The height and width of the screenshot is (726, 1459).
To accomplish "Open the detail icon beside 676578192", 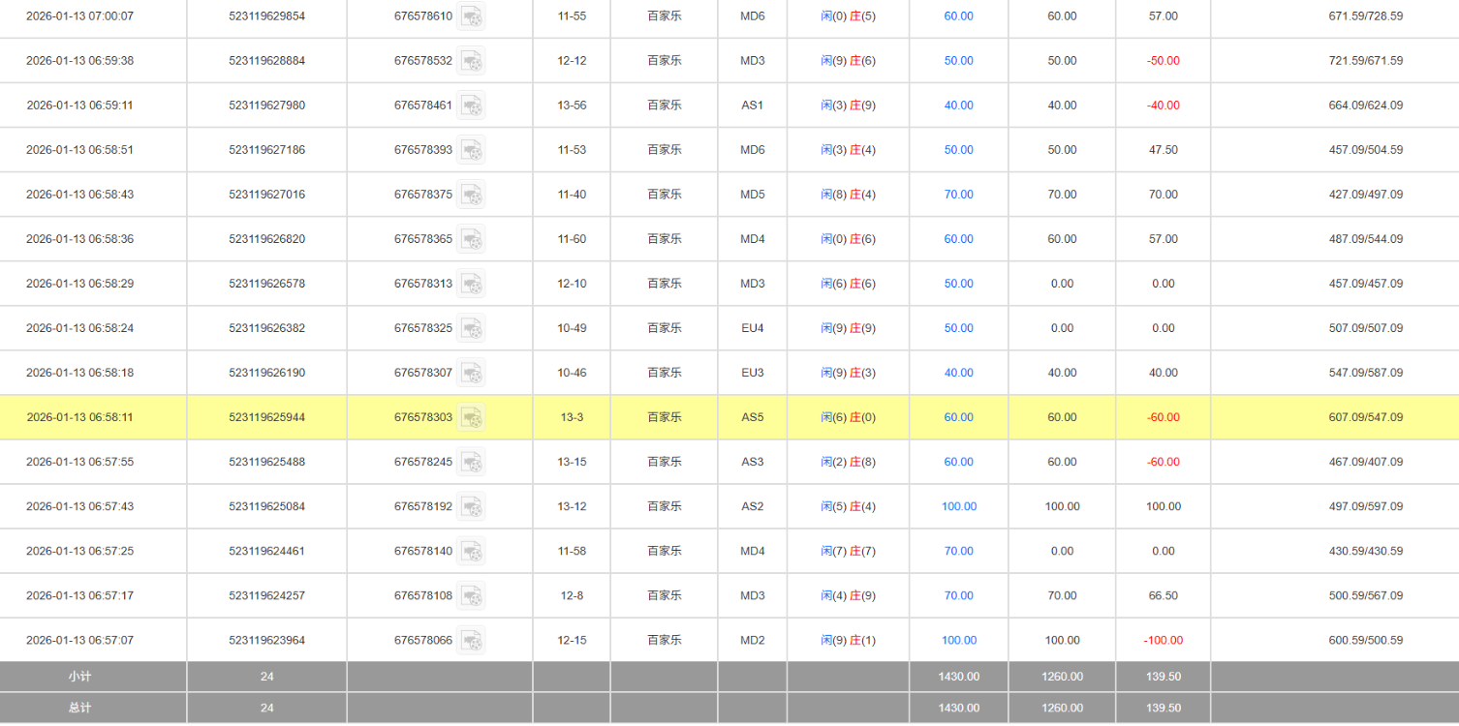I will click(x=471, y=506).
